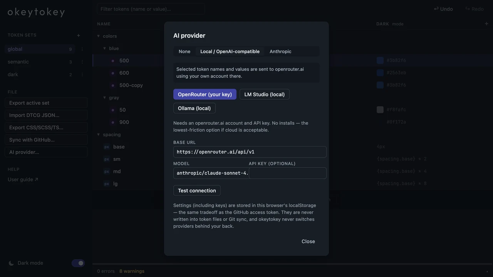Switch to the Anthropic provider tab

(280, 52)
